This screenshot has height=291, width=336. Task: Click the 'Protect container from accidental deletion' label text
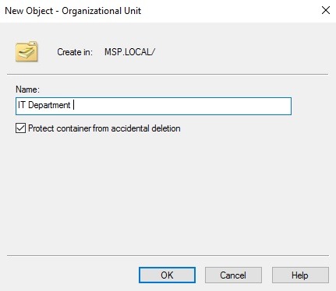click(104, 128)
